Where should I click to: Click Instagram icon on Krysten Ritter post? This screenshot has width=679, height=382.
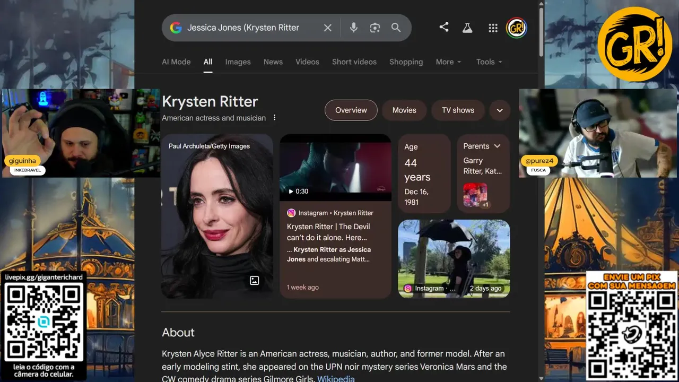[x=291, y=213]
